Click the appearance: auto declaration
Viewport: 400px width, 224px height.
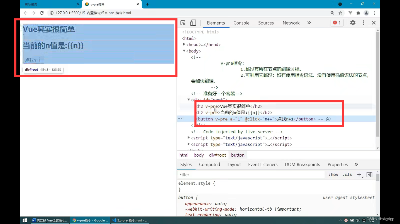coord(206,204)
